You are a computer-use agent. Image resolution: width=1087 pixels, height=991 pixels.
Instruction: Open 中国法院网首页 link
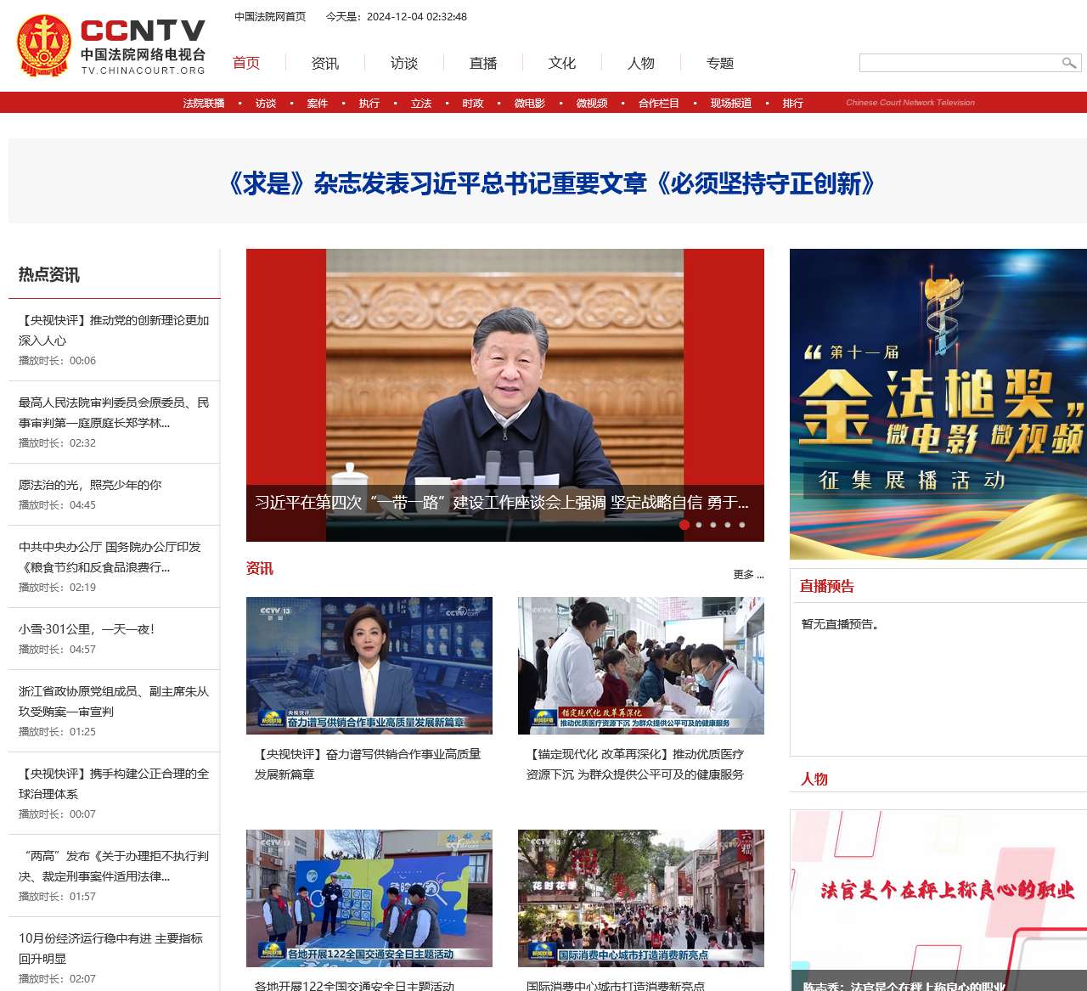tap(270, 16)
